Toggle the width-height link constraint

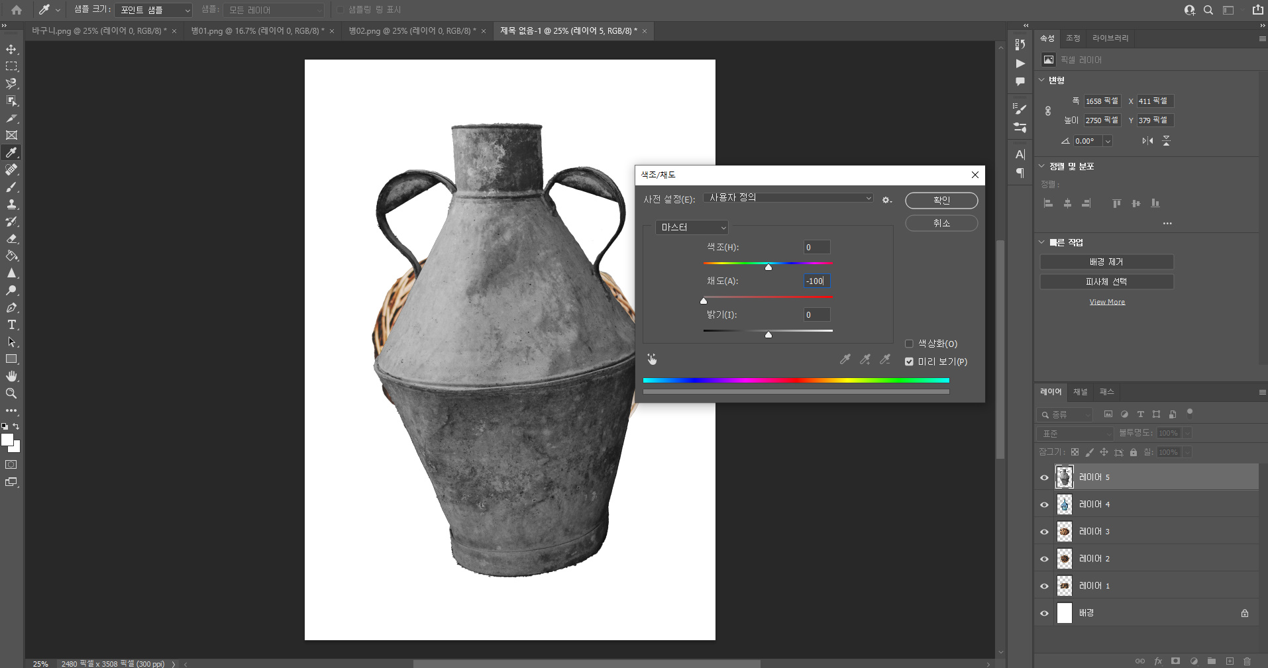pos(1048,111)
